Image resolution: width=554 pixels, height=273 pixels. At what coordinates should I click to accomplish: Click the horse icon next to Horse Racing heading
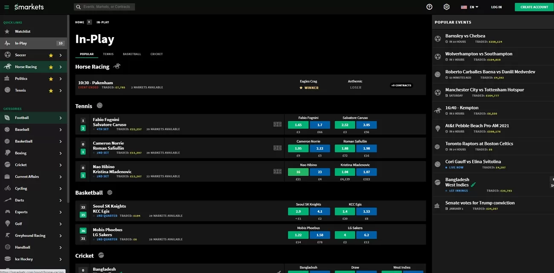pos(117,66)
